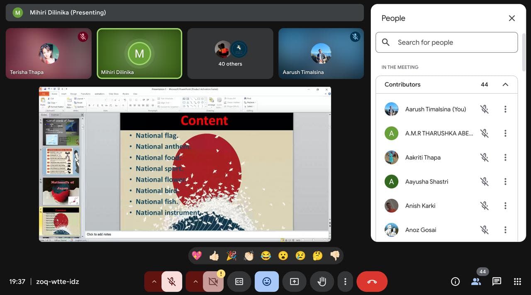Open the meeting details info icon

coord(455,282)
